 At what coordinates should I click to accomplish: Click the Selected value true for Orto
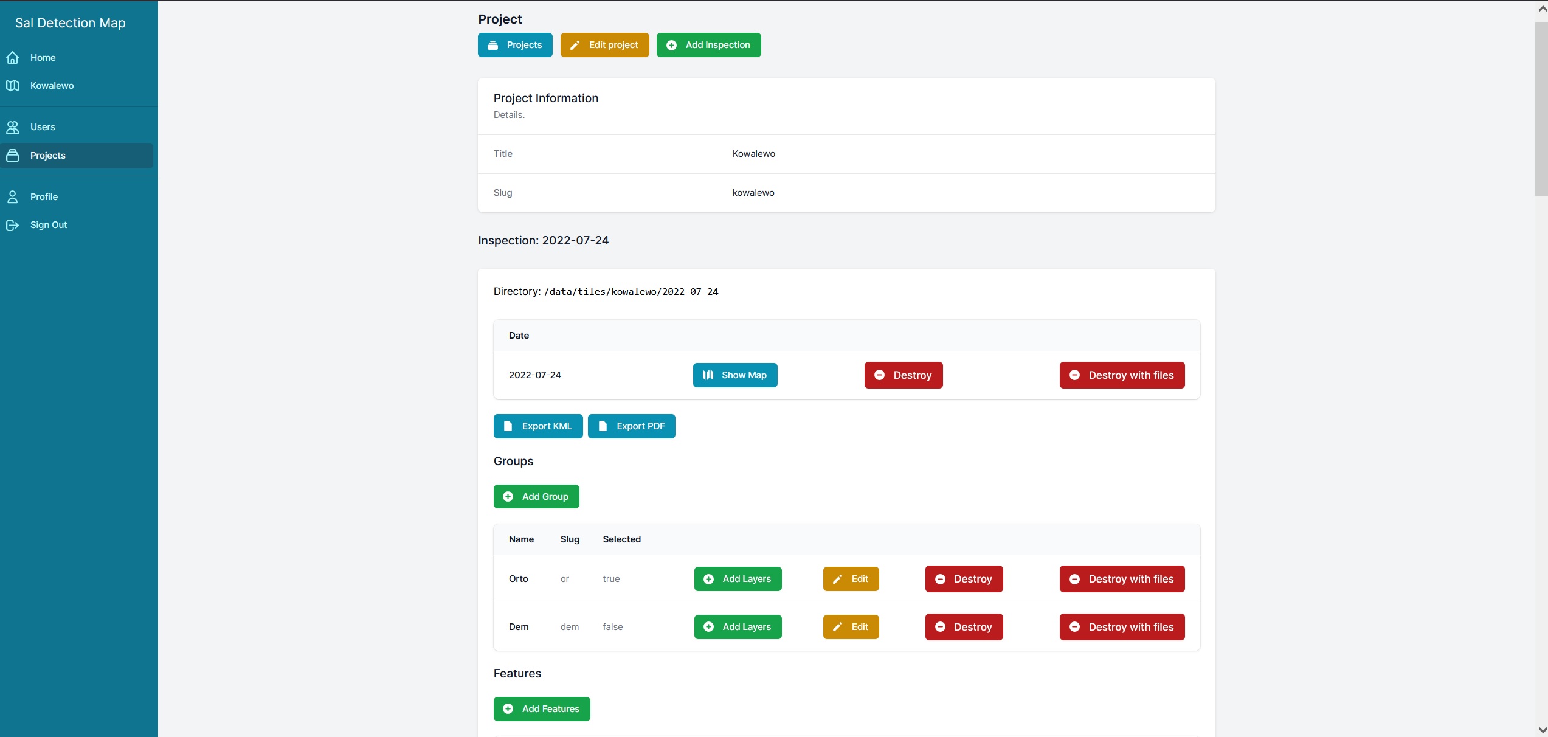(612, 579)
